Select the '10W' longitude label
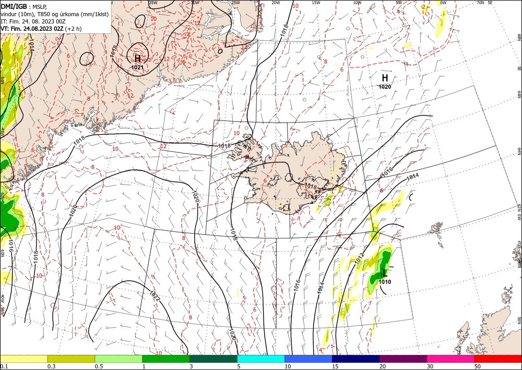This screenshot has width=522, height=370. coord(357,3)
